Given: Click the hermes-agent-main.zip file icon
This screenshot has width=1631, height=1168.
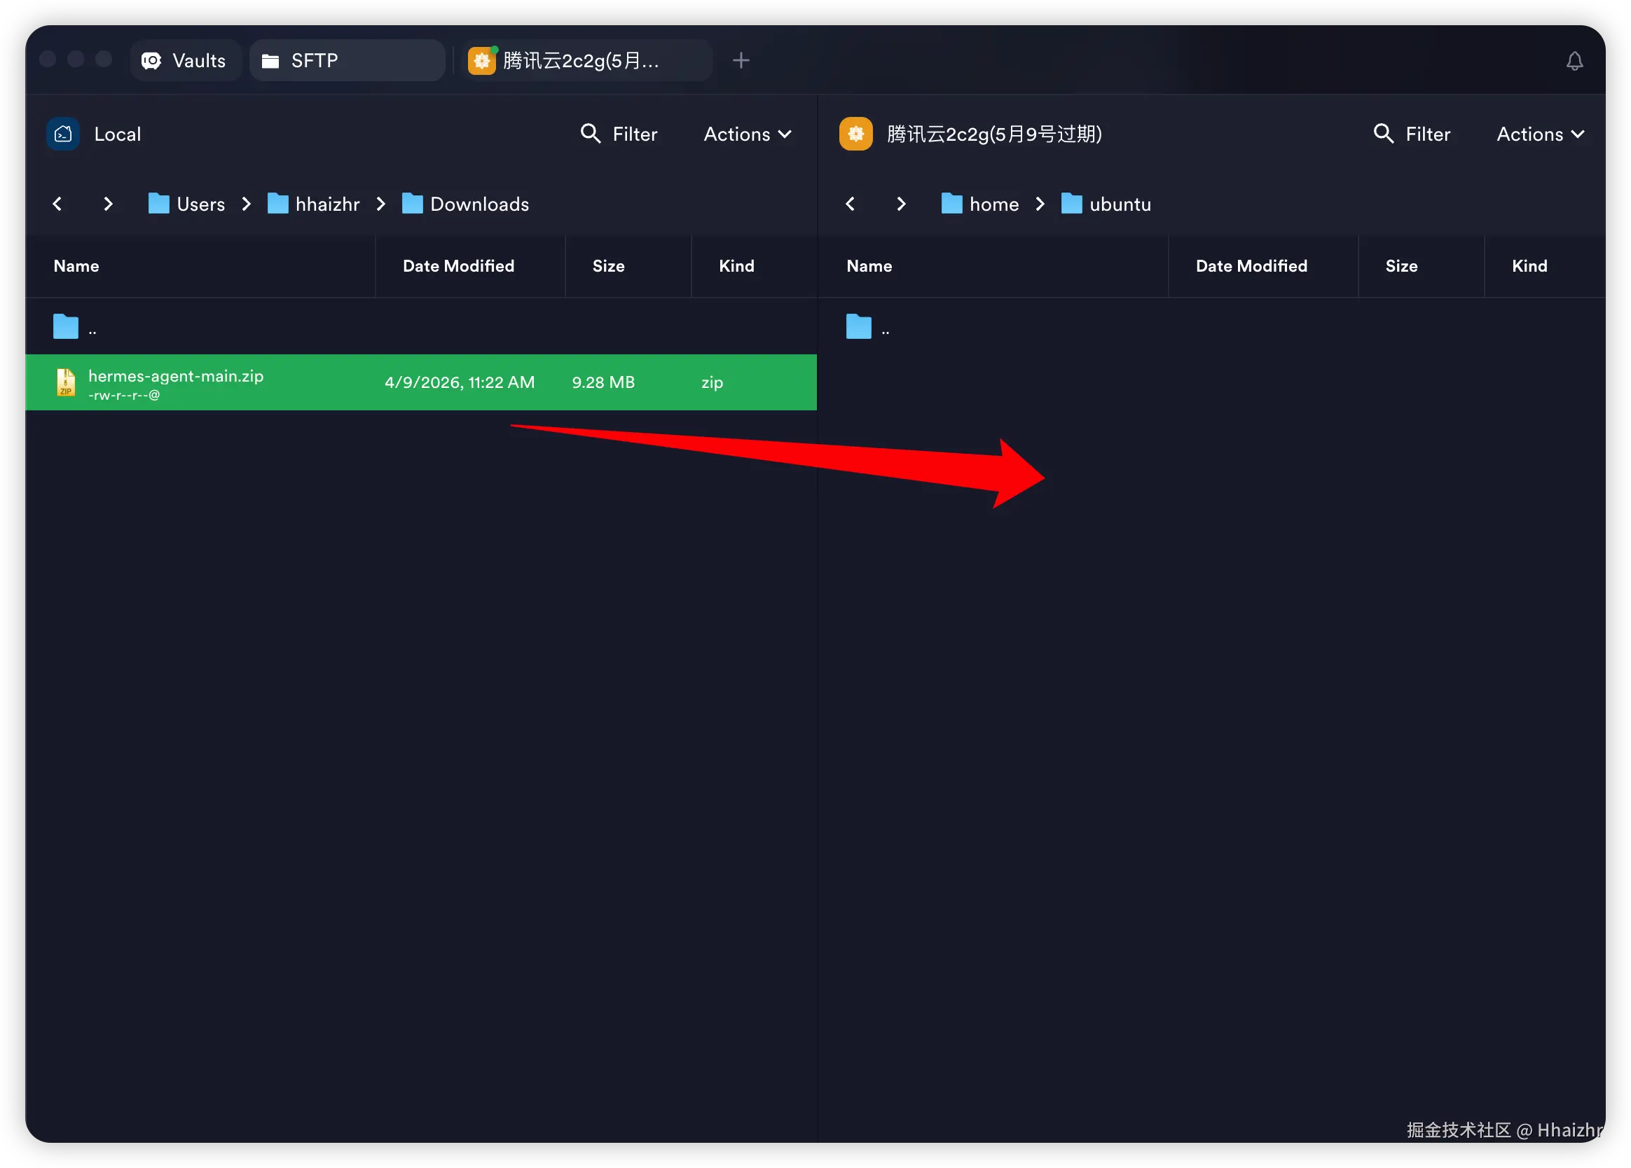Looking at the screenshot, I should click(x=66, y=382).
